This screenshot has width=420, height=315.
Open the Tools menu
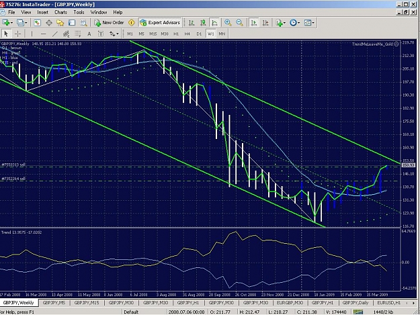coord(79,12)
